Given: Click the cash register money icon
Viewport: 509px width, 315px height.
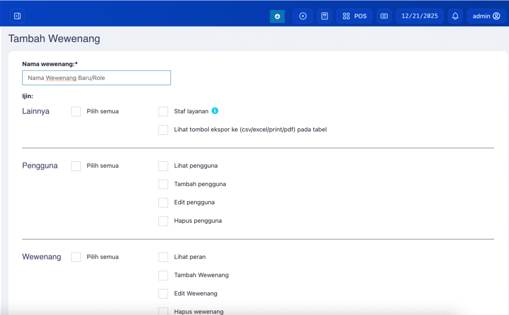Looking at the screenshot, I should tap(384, 16).
